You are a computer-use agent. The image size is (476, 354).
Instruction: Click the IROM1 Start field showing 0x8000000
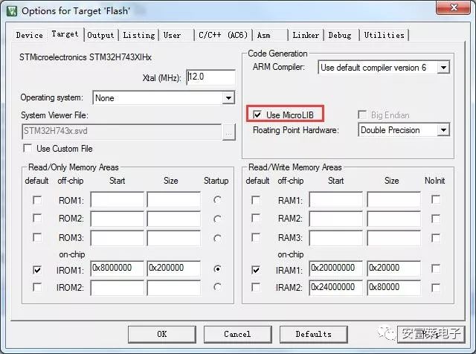click(x=117, y=268)
